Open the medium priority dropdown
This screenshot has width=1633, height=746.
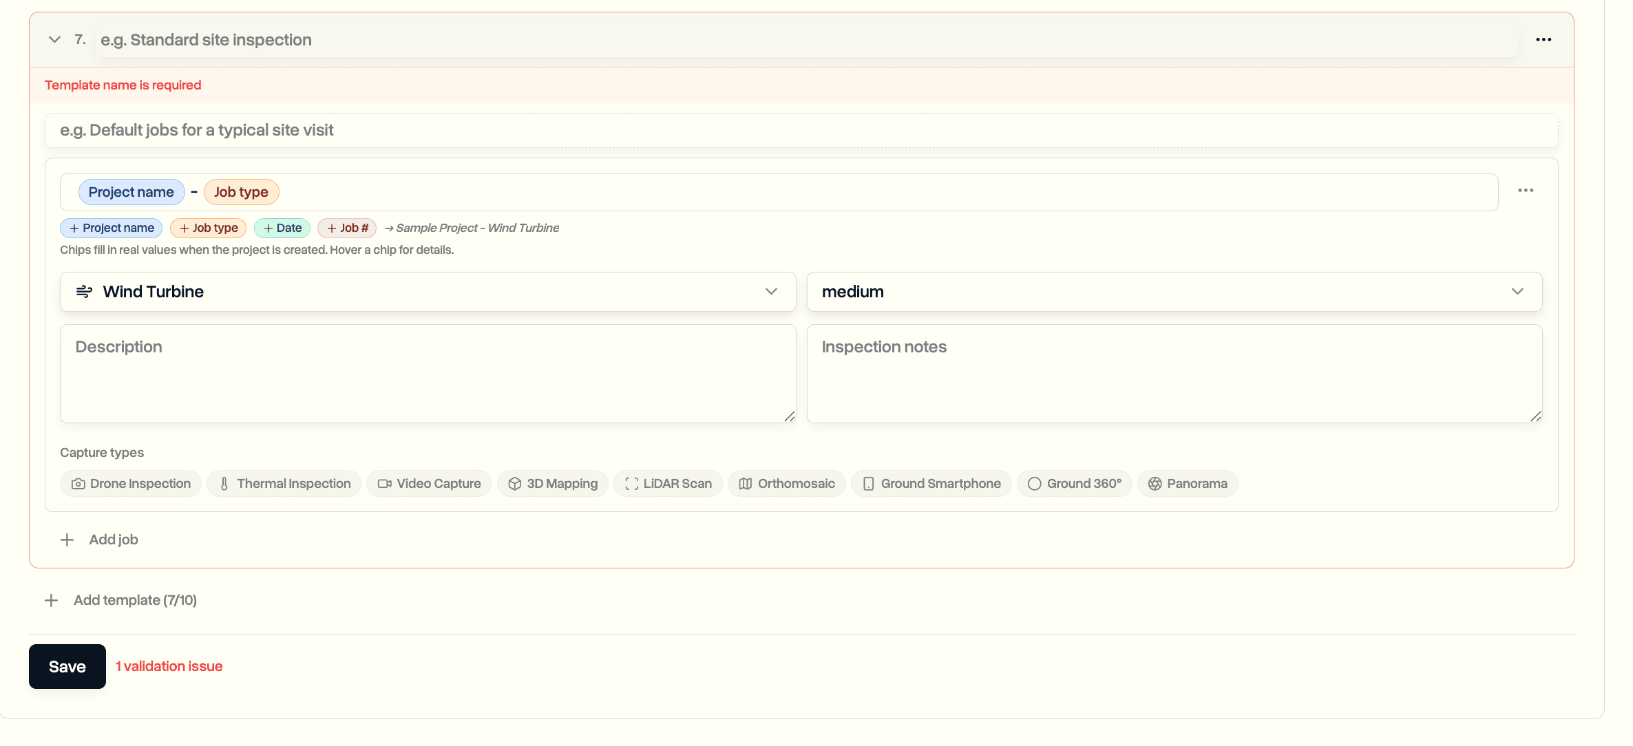(1174, 292)
